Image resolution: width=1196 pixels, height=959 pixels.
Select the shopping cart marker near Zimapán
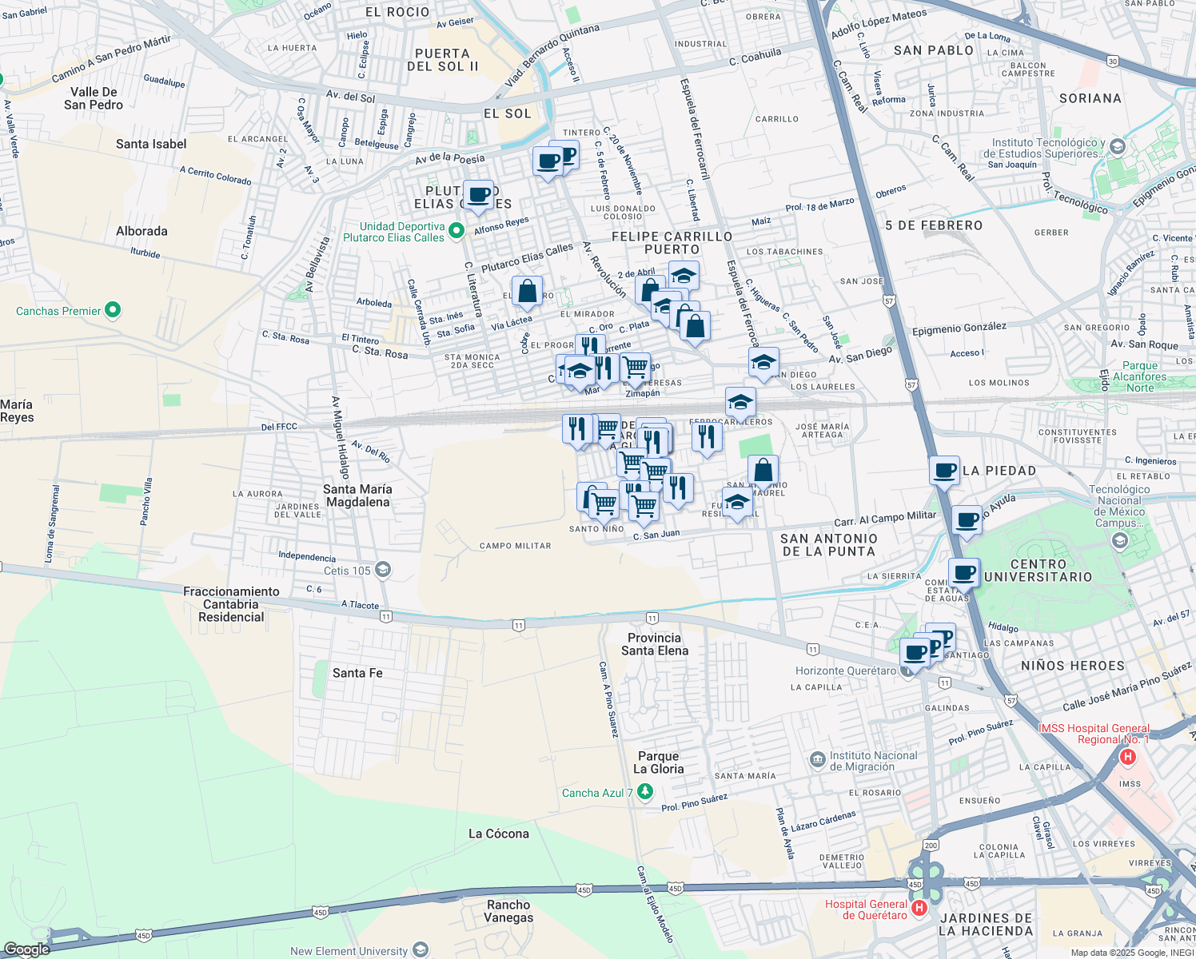[635, 368]
